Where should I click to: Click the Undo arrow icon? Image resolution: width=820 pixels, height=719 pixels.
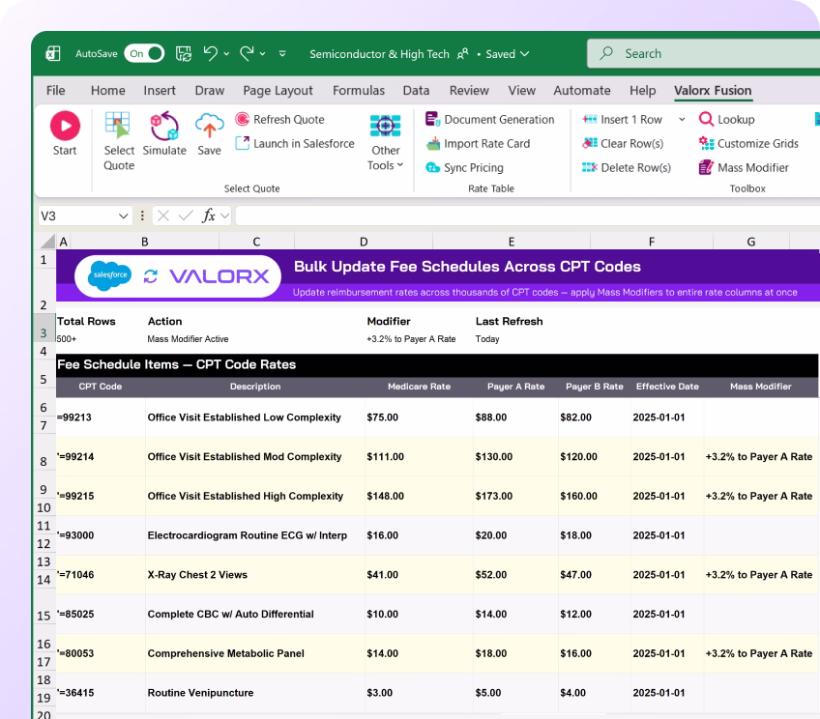pyautogui.click(x=210, y=53)
